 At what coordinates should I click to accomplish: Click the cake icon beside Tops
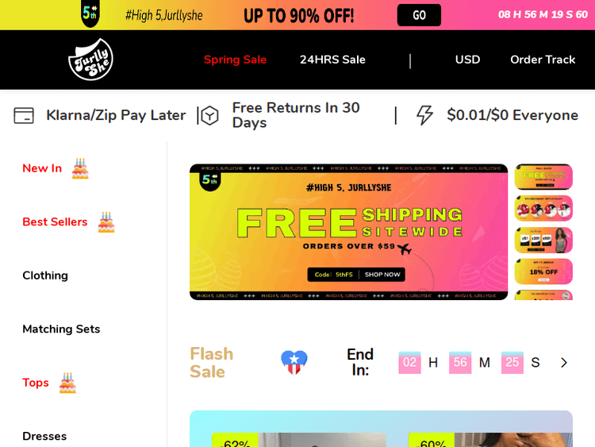(67, 383)
